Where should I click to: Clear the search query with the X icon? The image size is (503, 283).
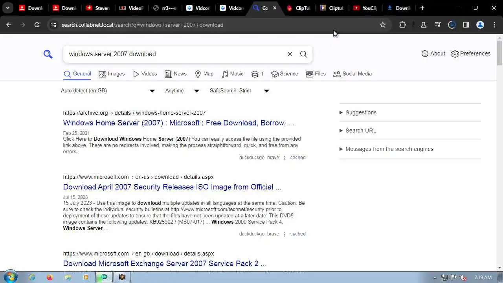tap(290, 54)
